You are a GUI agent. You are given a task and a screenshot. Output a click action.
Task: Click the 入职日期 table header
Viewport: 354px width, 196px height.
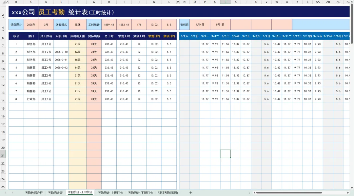[x=61, y=36]
